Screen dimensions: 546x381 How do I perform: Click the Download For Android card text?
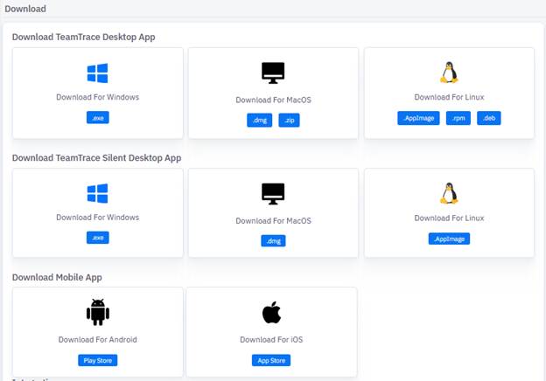(97, 340)
